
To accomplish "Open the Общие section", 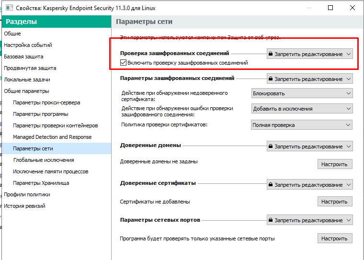I will click(57, 34).
